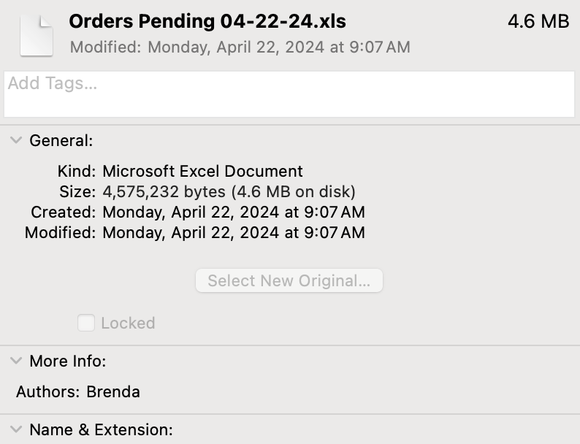Click the Authors field label
Screen dimensions: 580x444
pyautogui.click(x=47, y=391)
